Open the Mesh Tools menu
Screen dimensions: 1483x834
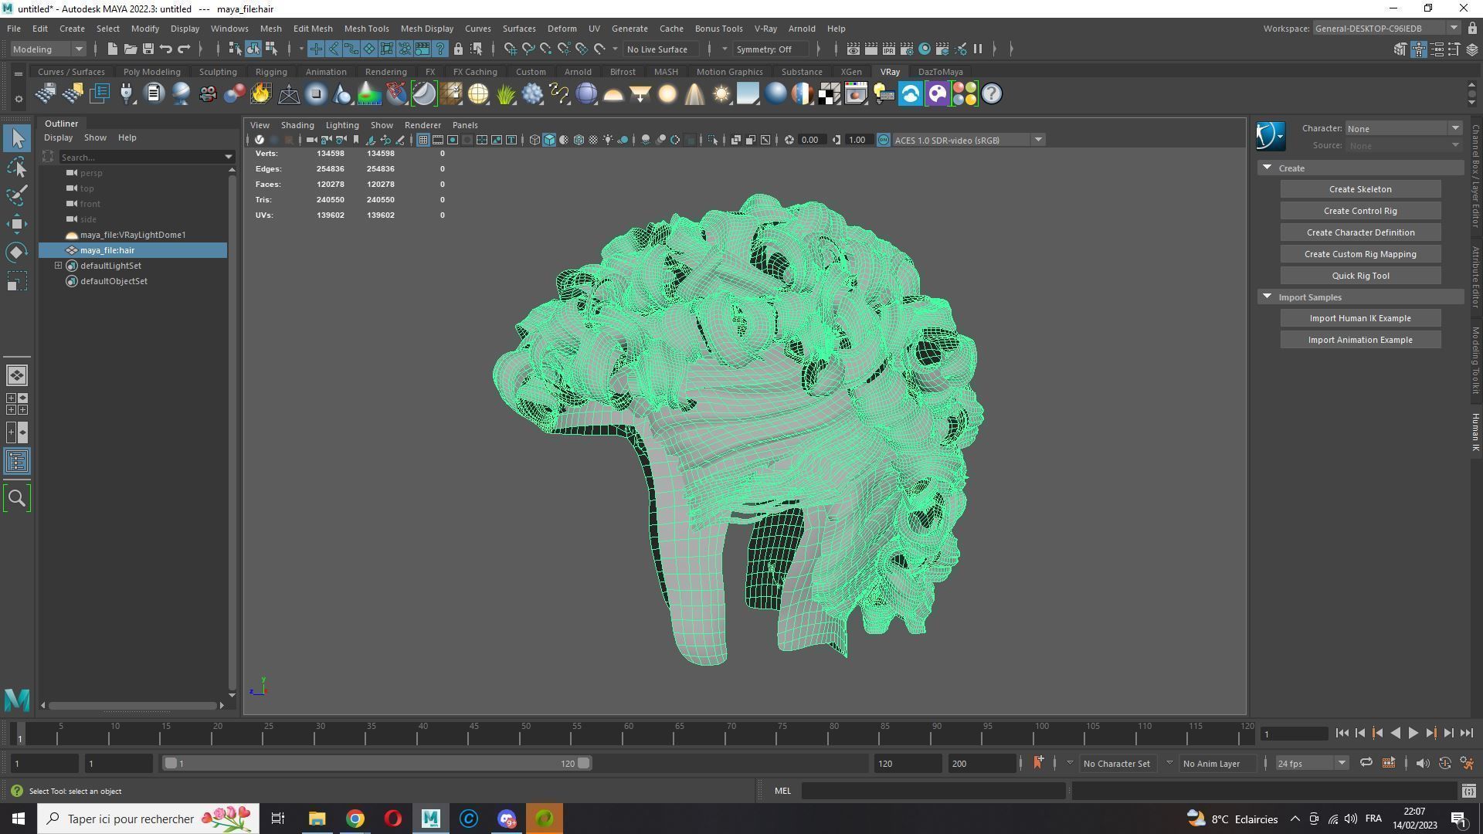click(366, 29)
